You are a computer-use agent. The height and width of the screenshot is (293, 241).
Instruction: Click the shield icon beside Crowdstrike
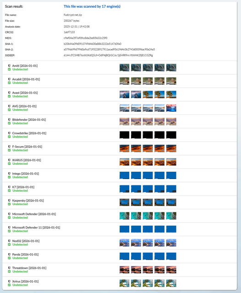point(9,133)
